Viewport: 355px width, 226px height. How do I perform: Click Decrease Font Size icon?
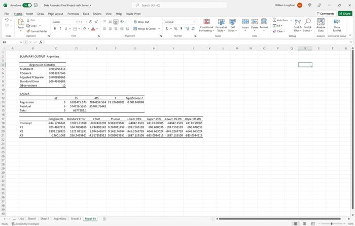point(96,22)
